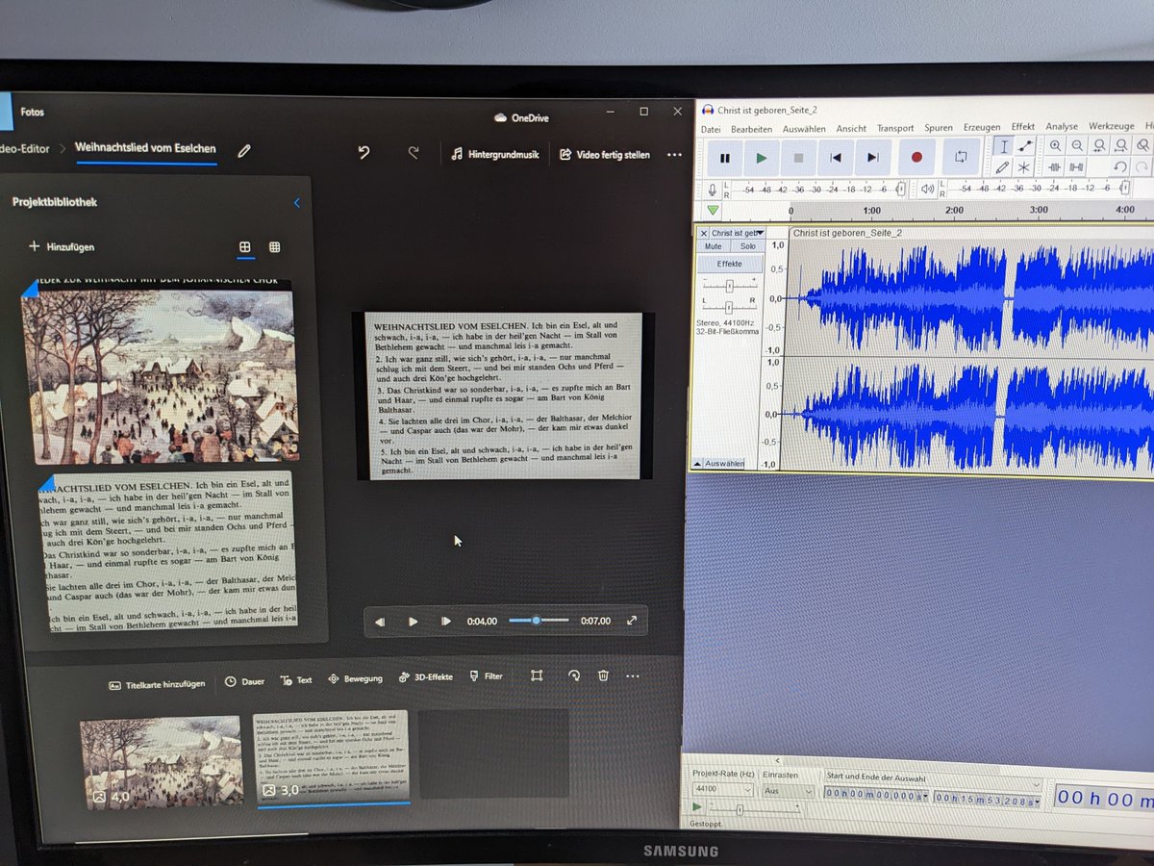This screenshot has height=866, width=1154.
Task: Open the Projekt-Rate 44100 dropdown
Action: point(722,790)
